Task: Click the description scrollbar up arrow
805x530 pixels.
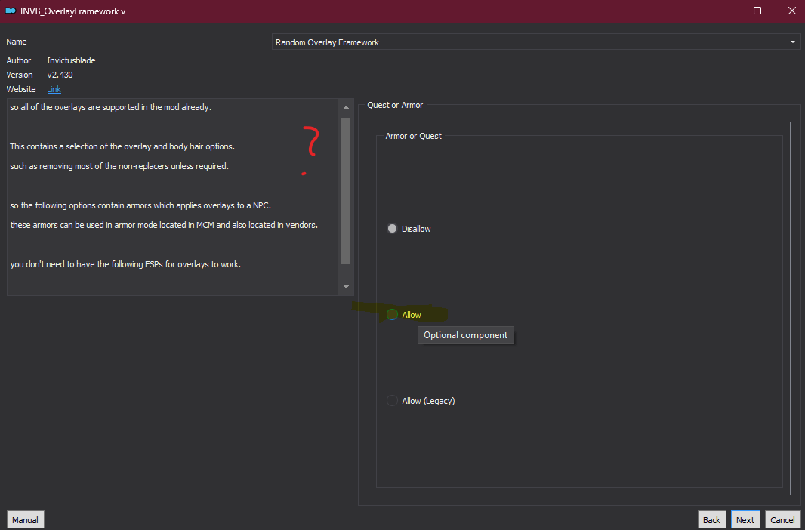Action: coord(346,108)
